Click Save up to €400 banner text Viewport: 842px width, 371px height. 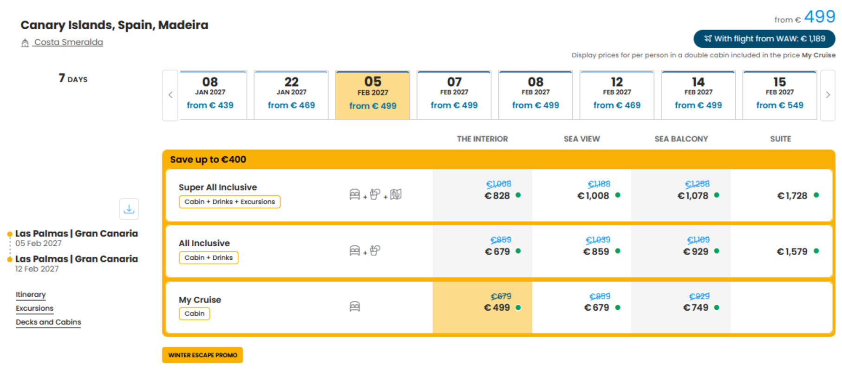coord(208,160)
